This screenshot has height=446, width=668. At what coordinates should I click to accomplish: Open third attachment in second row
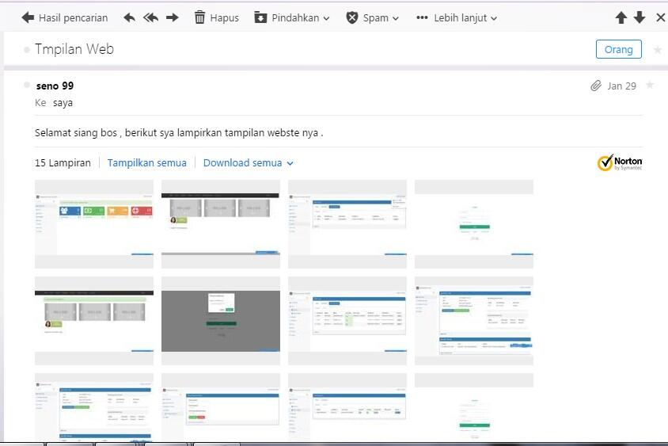pyautogui.click(x=347, y=321)
